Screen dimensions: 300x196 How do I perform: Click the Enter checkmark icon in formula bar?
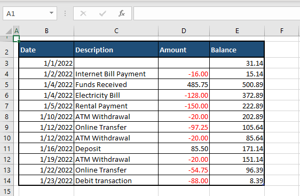102,13
